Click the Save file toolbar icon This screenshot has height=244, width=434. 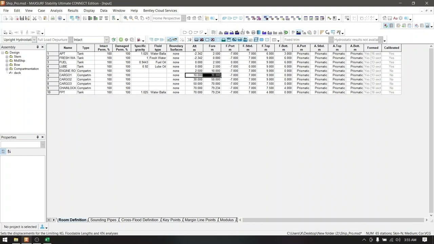22,18
